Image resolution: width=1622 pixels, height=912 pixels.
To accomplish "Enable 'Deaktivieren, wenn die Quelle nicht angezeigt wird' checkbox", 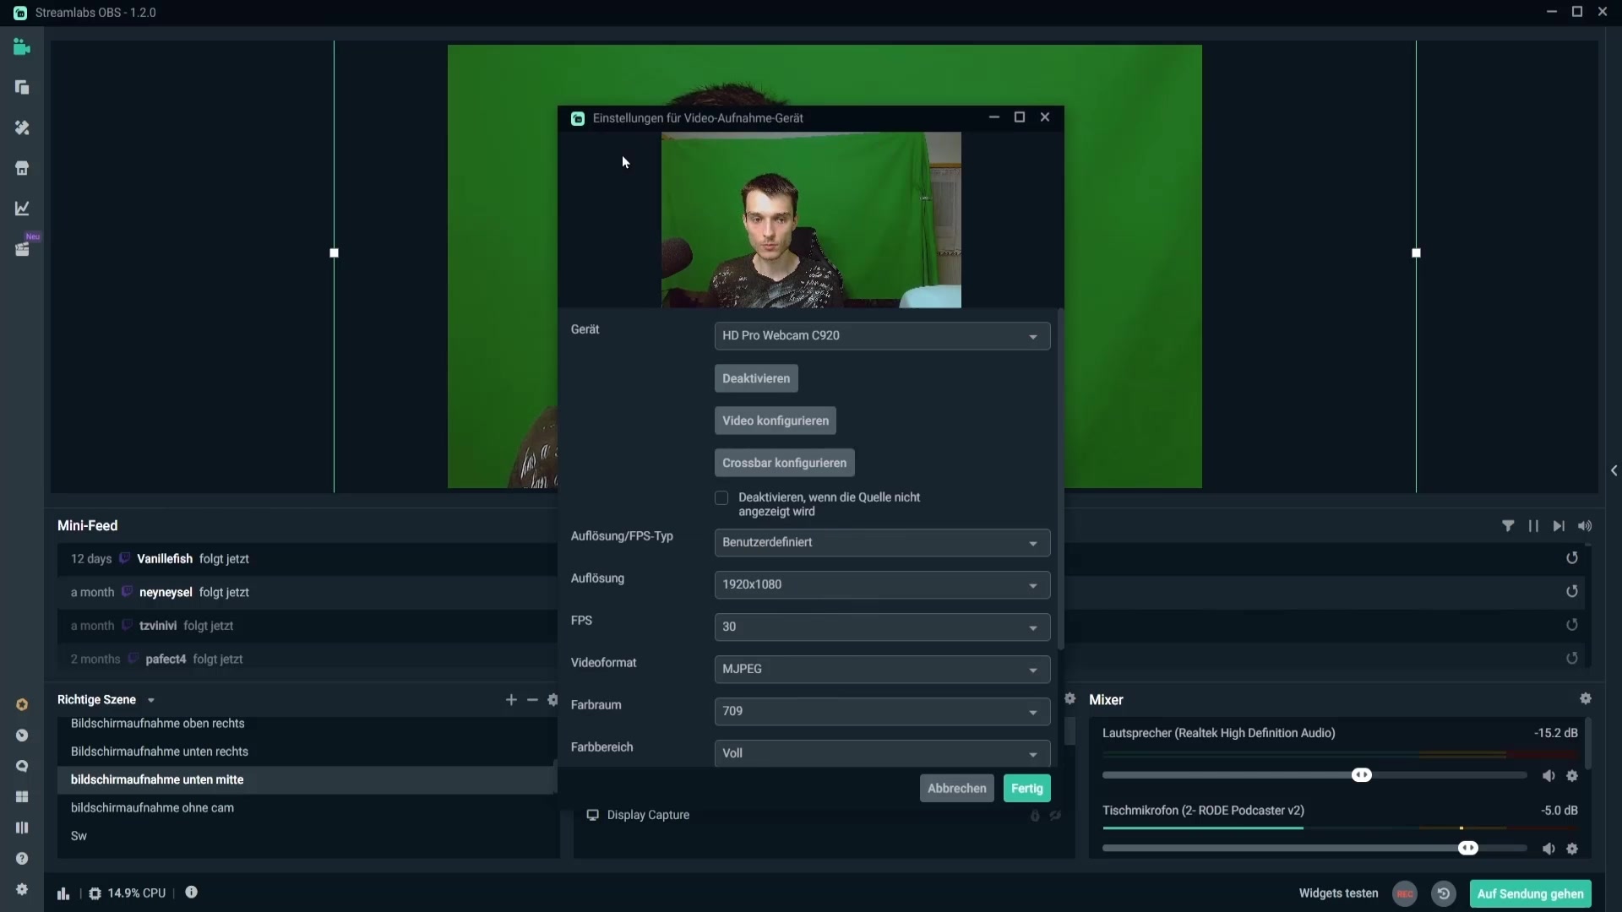I will [721, 498].
